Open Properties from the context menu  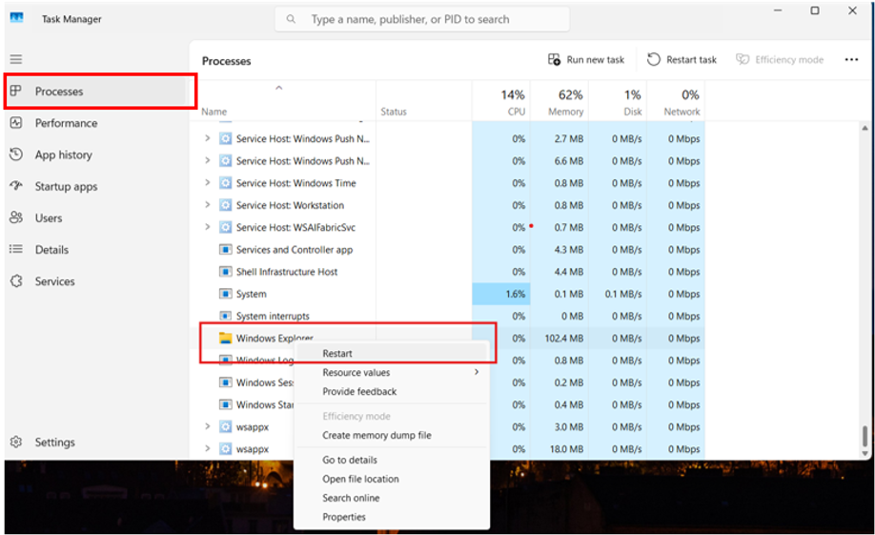pyautogui.click(x=392, y=517)
